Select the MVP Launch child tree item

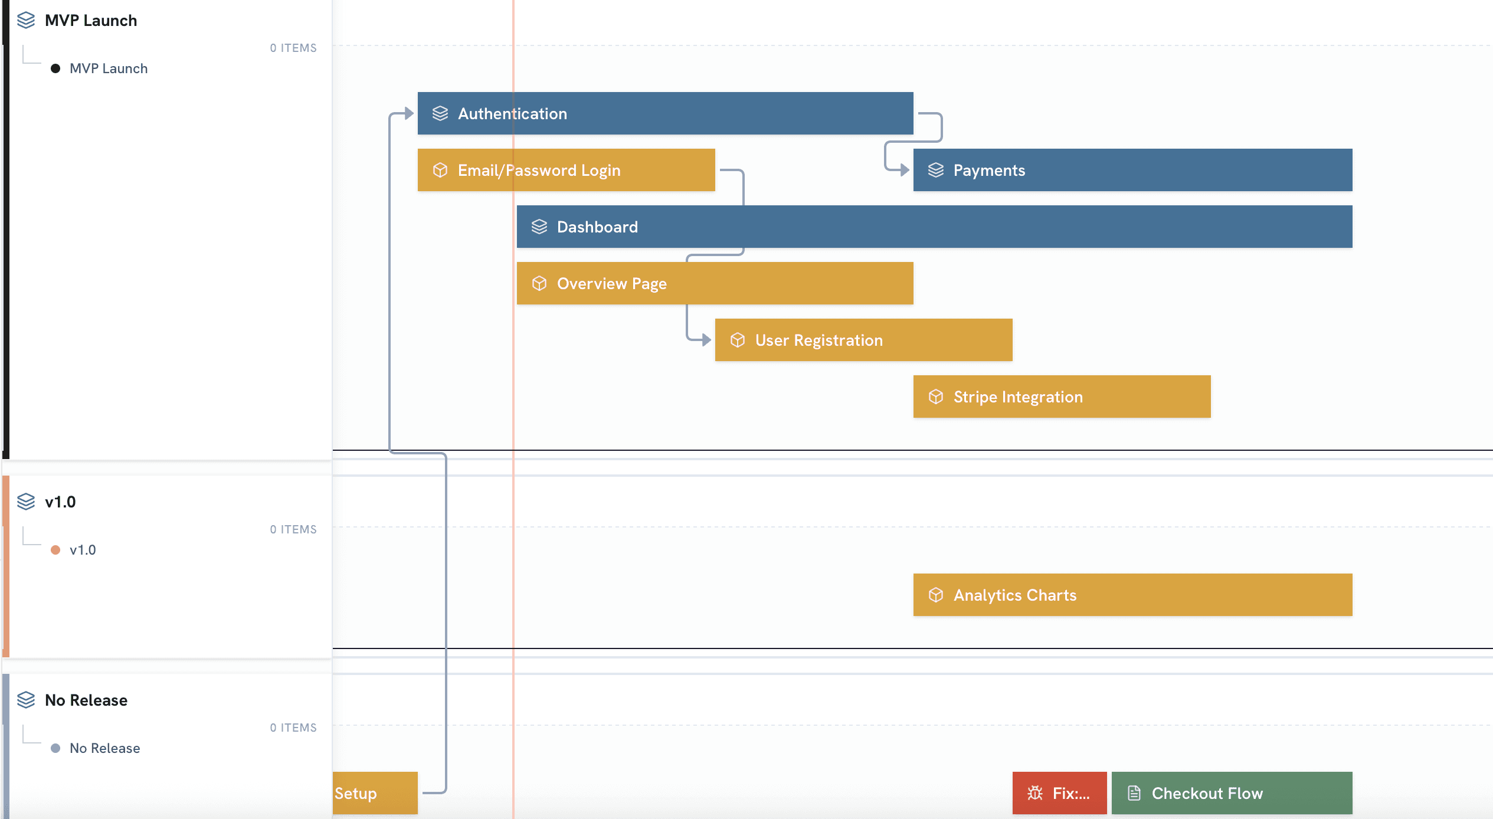tap(109, 68)
